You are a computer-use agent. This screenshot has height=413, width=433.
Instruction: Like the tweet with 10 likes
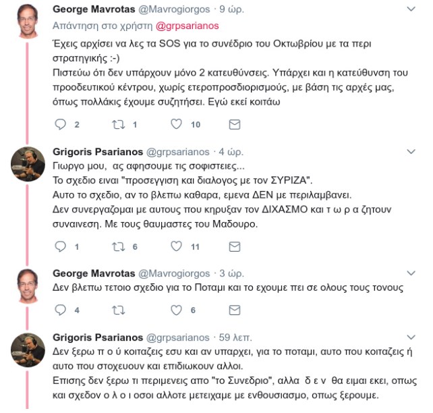click(176, 124)
